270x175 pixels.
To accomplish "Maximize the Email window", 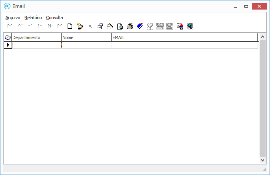I will coord(246,6).
